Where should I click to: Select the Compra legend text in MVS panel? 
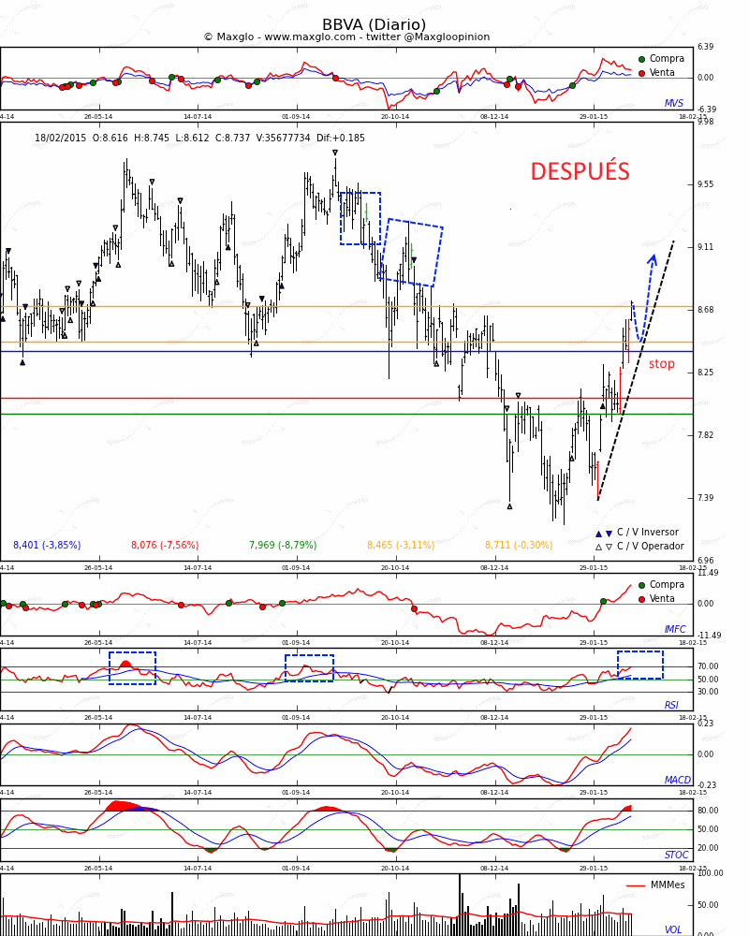[x=667, y=58]
